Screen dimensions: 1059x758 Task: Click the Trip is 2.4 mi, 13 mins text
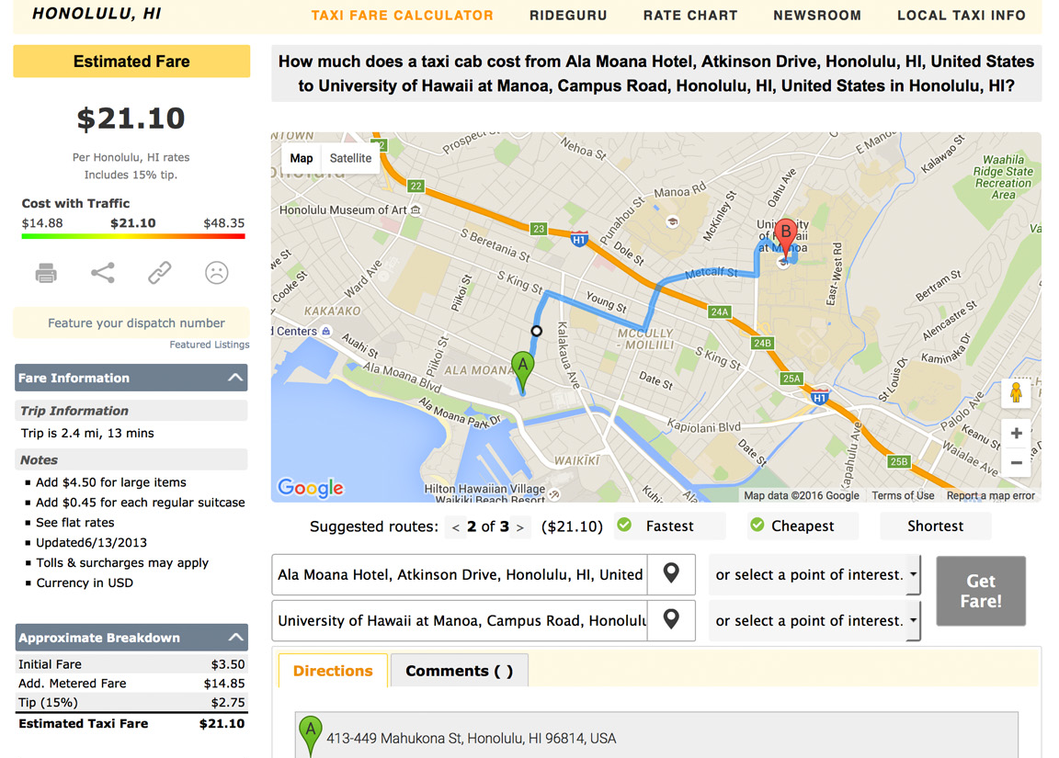click(87, 434)
